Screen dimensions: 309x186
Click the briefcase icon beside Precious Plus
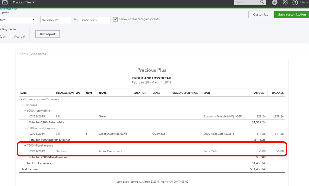(x=5, y=2)
